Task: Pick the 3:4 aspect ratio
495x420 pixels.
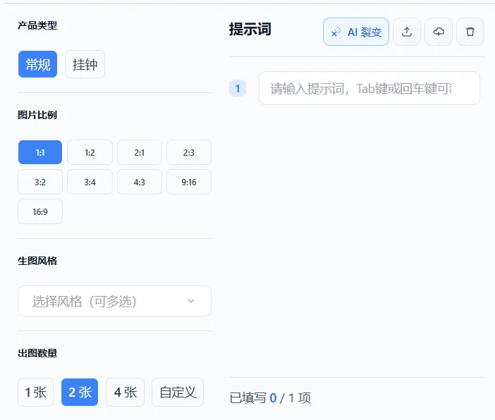Action: 90,182
